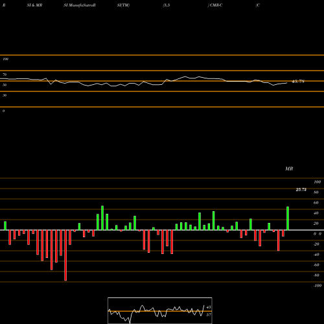Click the rightmost green histogram bar
The width and height of the screenshot is (324, 324).
pos(288,218)
